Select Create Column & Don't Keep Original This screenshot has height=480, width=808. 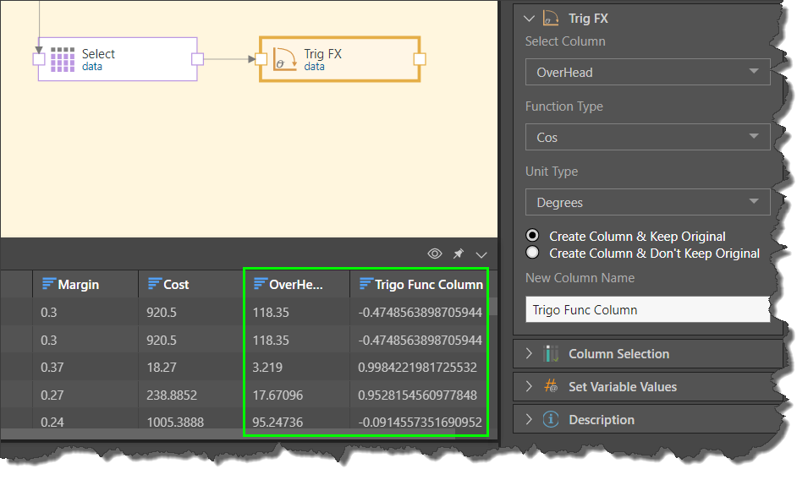(532, 253)
